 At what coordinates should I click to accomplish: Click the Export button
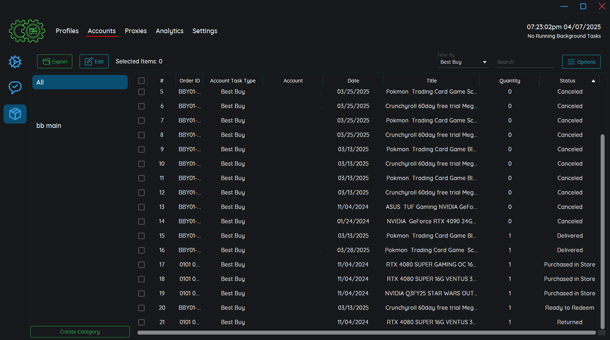tap(55, 62)
